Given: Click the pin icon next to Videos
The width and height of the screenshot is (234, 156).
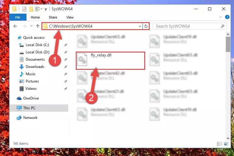Looking at the screenshot, I should click(66, 89).
